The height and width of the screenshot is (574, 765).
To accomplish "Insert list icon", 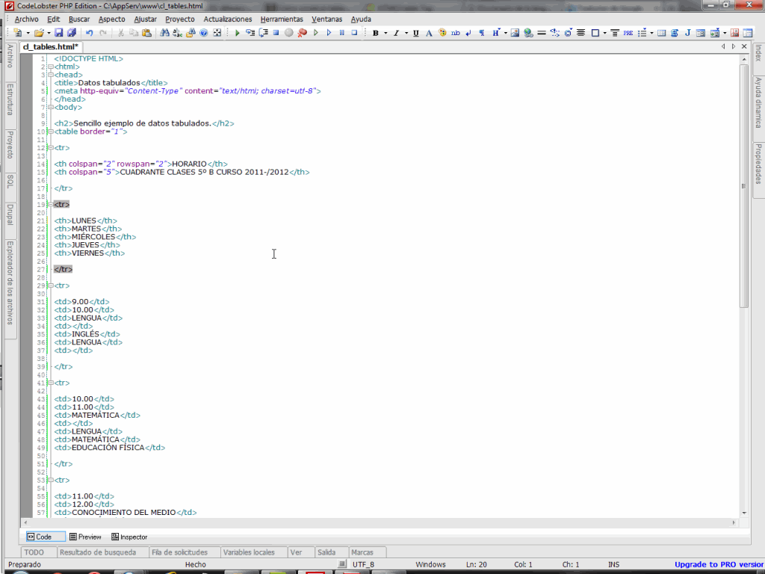I will pos(642,33).
